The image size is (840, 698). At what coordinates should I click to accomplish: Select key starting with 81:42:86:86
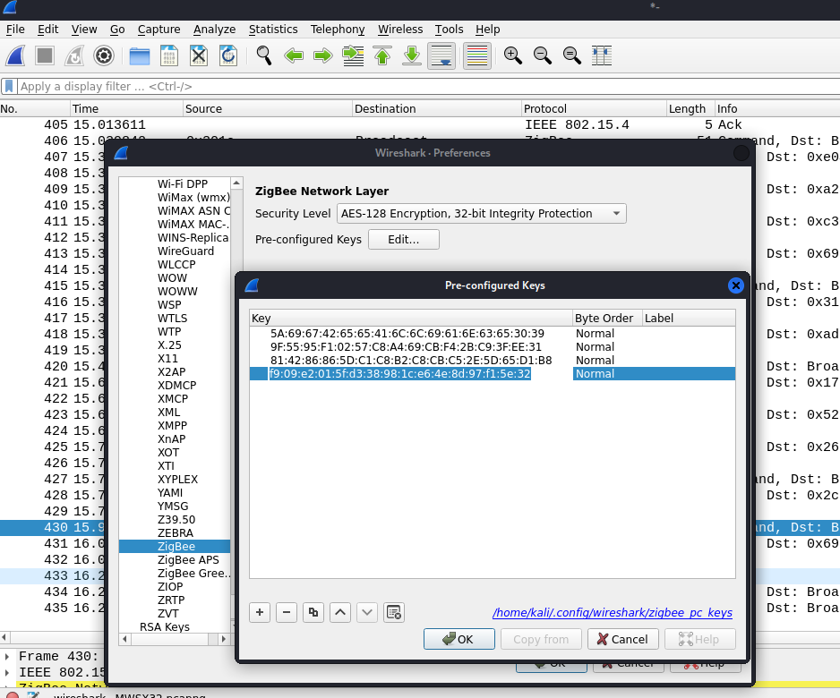tap(411, 361)
